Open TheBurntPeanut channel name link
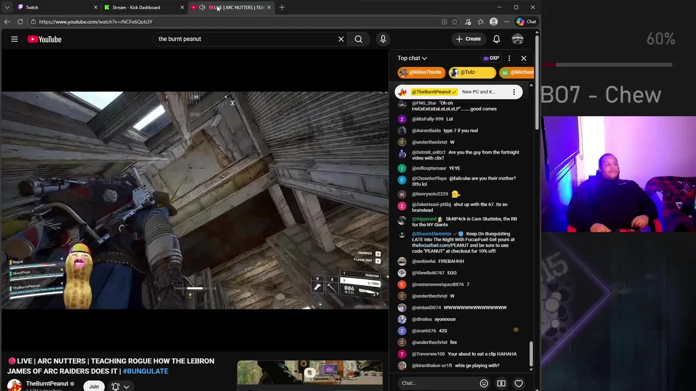The width and height of the screenshot is (696, 391). 47,383
